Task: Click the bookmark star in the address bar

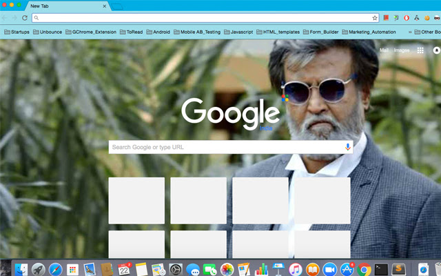Action: pyautogui.click(x=375, y=18)
